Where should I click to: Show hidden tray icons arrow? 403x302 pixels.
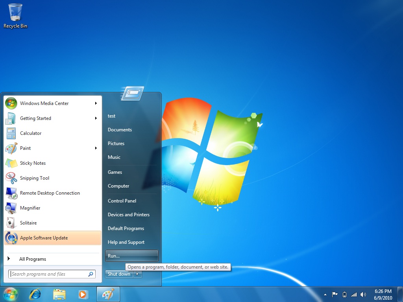coord(325,295)
